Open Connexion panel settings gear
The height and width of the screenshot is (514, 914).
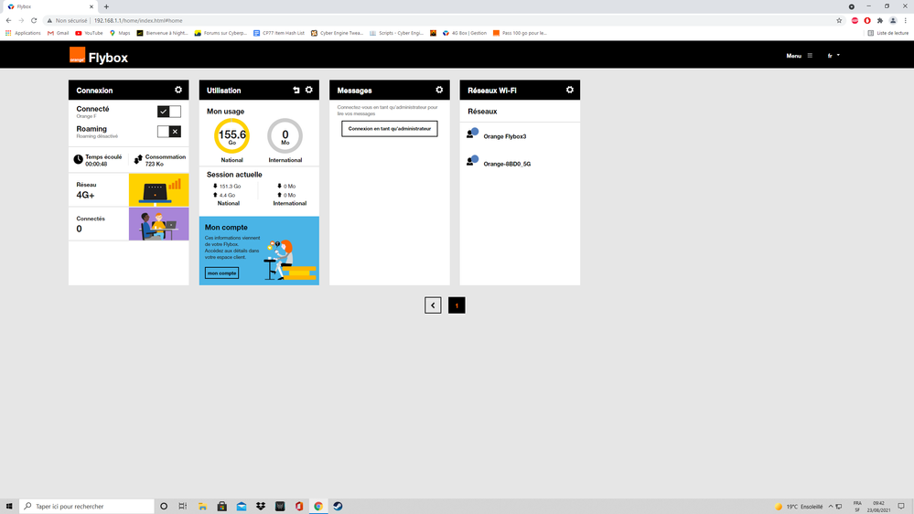click(x=178, y=90)
